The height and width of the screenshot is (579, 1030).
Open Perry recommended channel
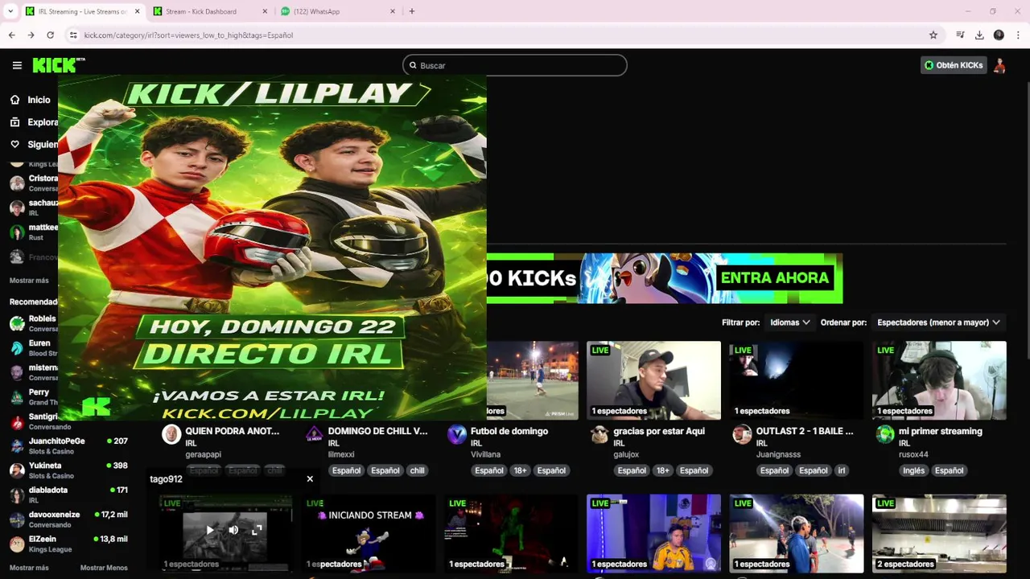[x=34, y=396]
